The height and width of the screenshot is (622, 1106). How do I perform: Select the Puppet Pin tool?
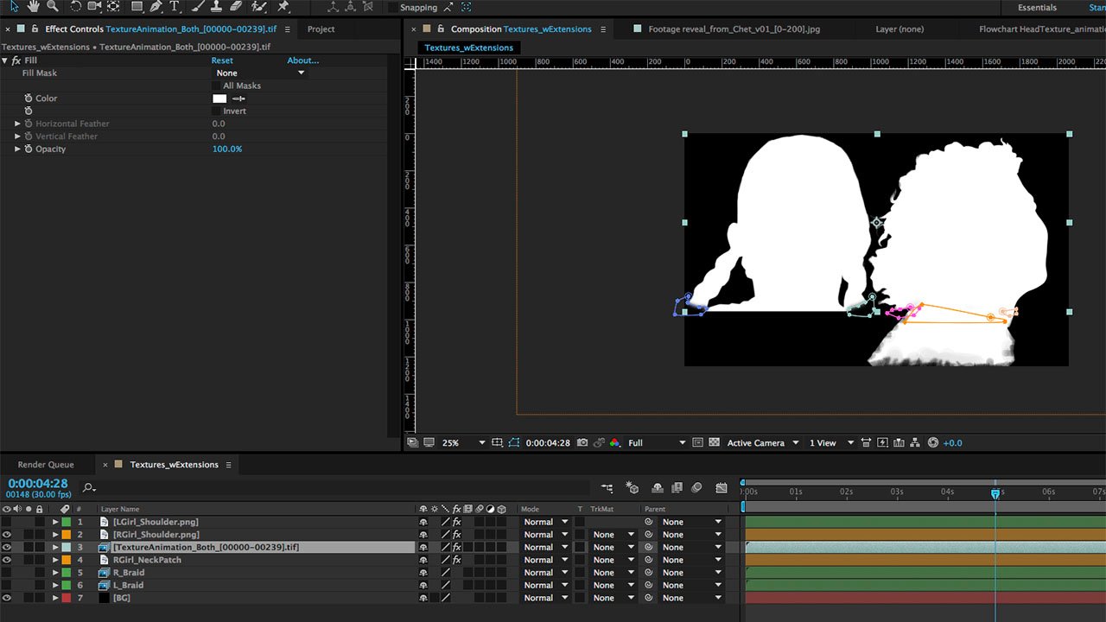pyautogui.click(x=283, y=7)
